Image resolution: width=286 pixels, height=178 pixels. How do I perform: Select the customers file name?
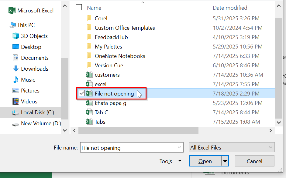click(107, 75)
